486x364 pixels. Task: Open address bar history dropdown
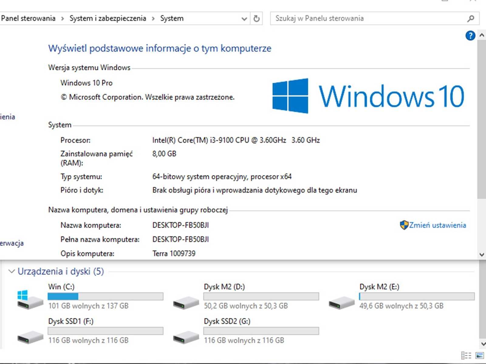[x=244, y=19]
